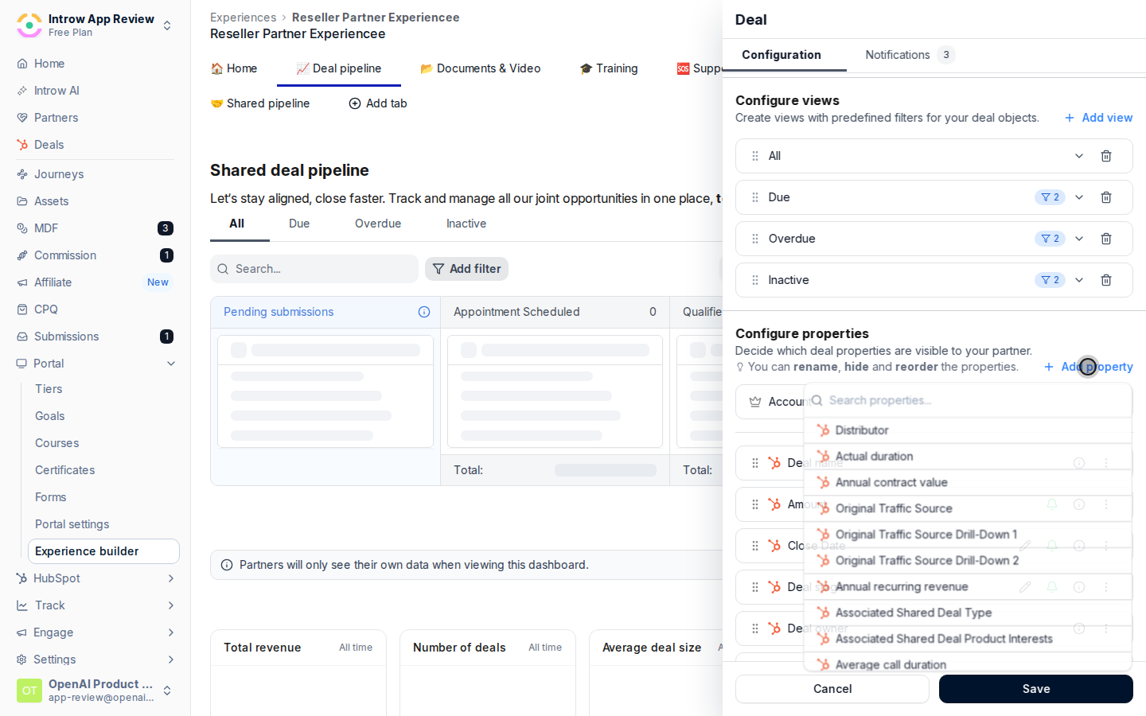Switch to the Configuration tab
This screenshot has height=716, width=1146.
(782, 55)
